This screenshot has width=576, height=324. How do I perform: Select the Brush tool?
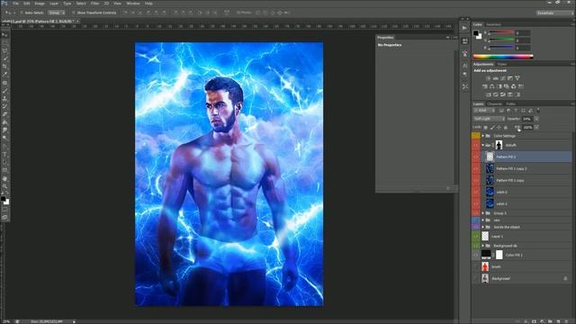pyautogui.click(x=4, y=90)
